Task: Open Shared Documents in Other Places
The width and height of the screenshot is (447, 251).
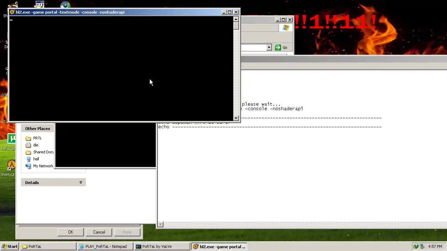Action: [x=43, y=152]
